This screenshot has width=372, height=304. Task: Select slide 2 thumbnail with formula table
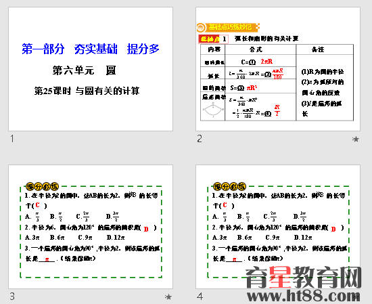278,69
